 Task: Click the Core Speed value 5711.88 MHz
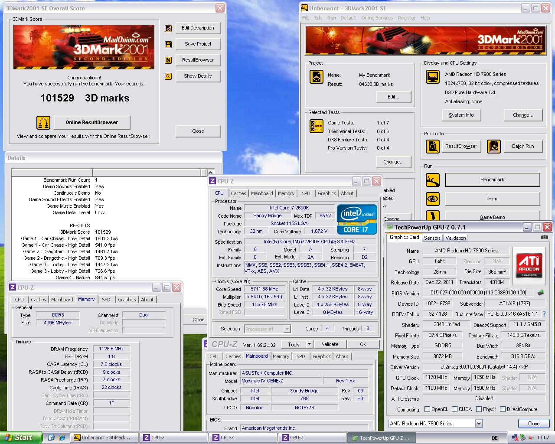pos(264,289)
